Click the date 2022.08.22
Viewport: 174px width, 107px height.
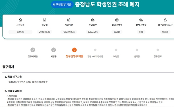pyautogui.click(x=44, y=32)
